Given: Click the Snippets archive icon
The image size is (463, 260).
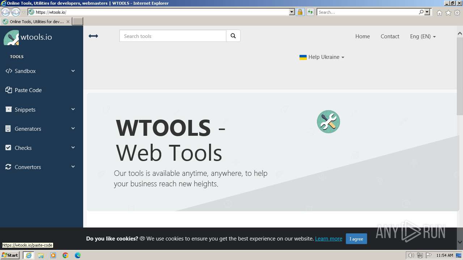Looking at the screenshot, I should (9, 109).
